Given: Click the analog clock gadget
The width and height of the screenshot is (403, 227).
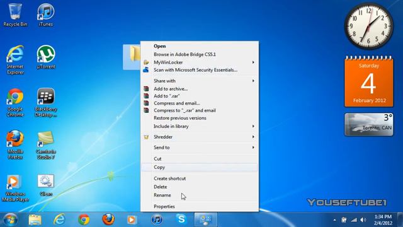Looking at the screenshot, I should (369, 26).
